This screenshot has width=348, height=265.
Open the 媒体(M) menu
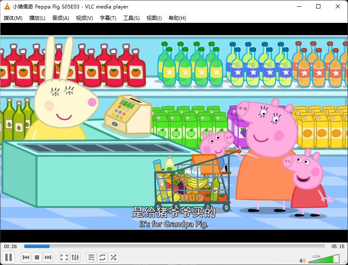tap(13, 18)
